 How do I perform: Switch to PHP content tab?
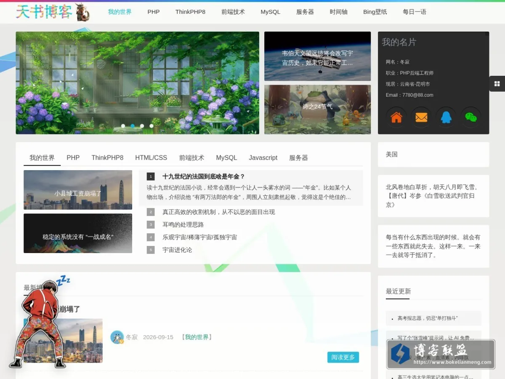tap(73, 158)
